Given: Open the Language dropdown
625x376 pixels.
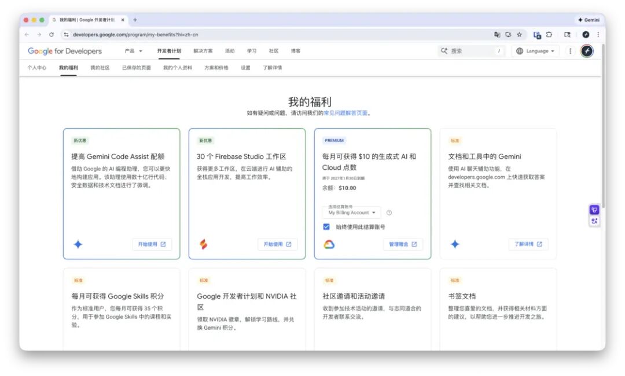Looking at the screenshot, I should tap(535, 51).
